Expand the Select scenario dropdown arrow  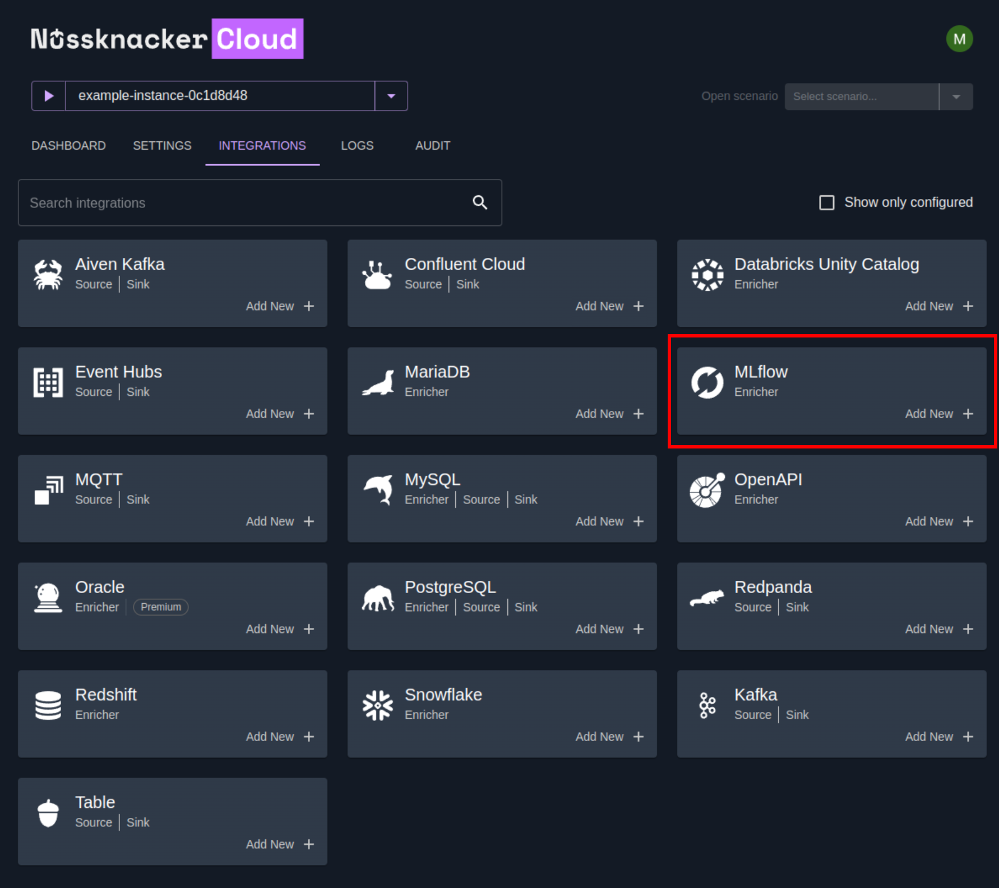(956, 96)
